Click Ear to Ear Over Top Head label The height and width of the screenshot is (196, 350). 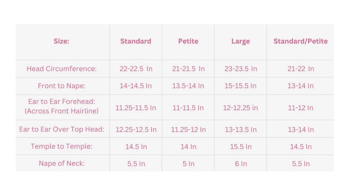click(62, 129)
